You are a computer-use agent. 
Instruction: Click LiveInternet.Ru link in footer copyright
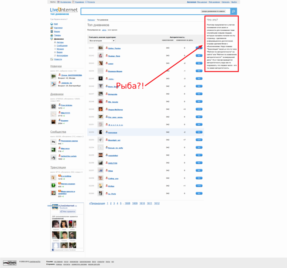[35, 261]
